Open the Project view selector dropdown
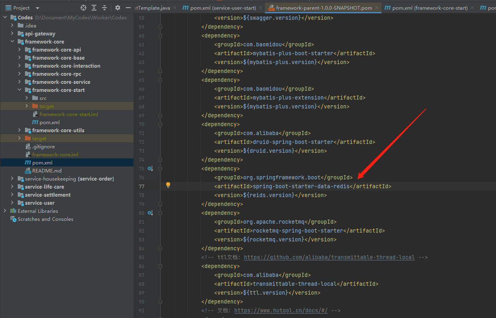Screen dimensions: 496x318 click(38, 8)
